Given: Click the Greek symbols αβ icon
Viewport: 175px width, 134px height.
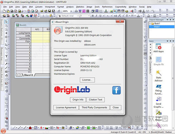Looking at the screenshot, I should [x=116, y=16].
